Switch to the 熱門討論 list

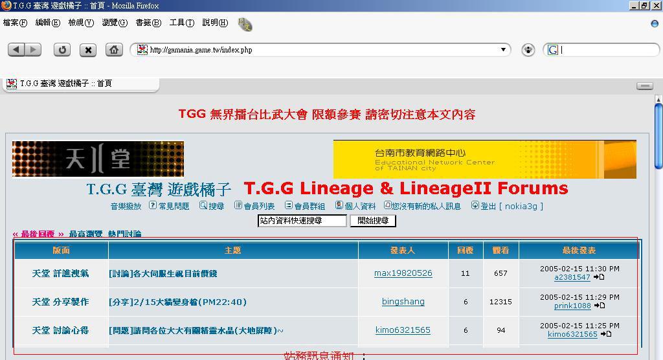coord(125,234)
